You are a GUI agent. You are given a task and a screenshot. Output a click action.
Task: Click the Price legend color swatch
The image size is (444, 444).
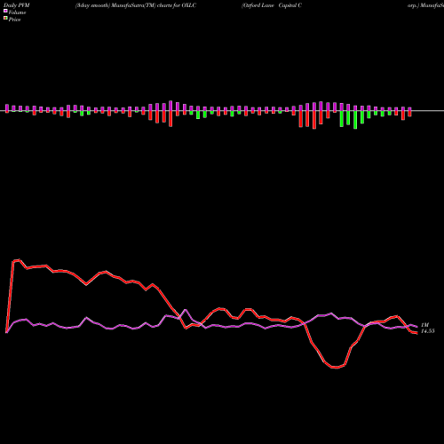5,19
